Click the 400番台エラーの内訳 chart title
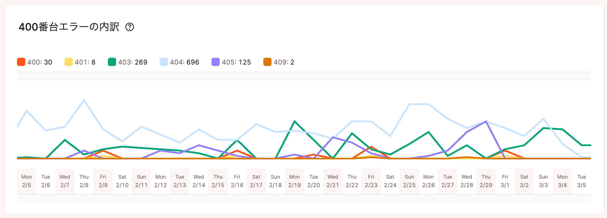The width and height of the screenshot is (607, 218). (x=69, y=27)
